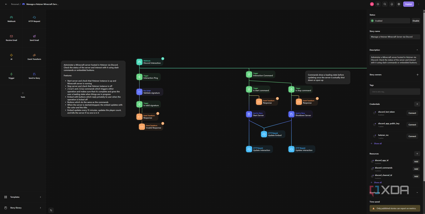Disable the story status
This screenshot has height=214, width=425.
point(416,21)
